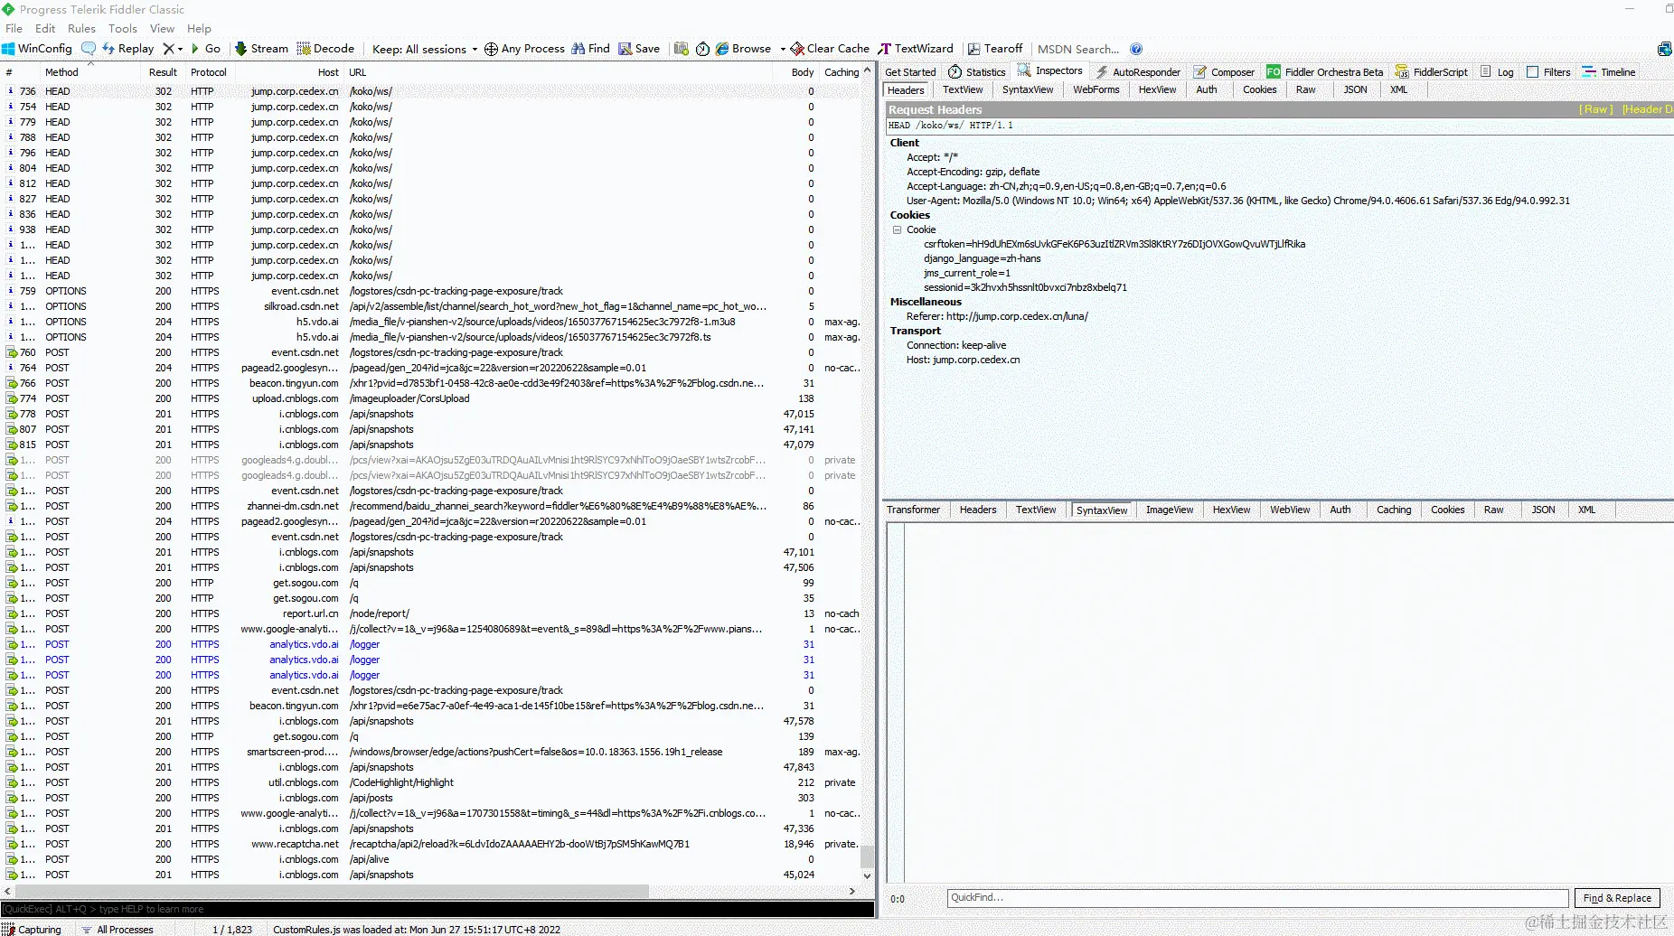Open the Composer tab
The height and width of the screenshot is (936, 1674).
click(1224, 72)
